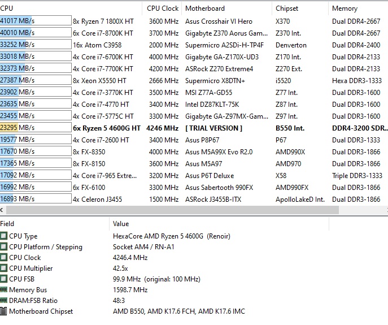Click the Socket AM4 / RN-A1 value

click(143, 247)
